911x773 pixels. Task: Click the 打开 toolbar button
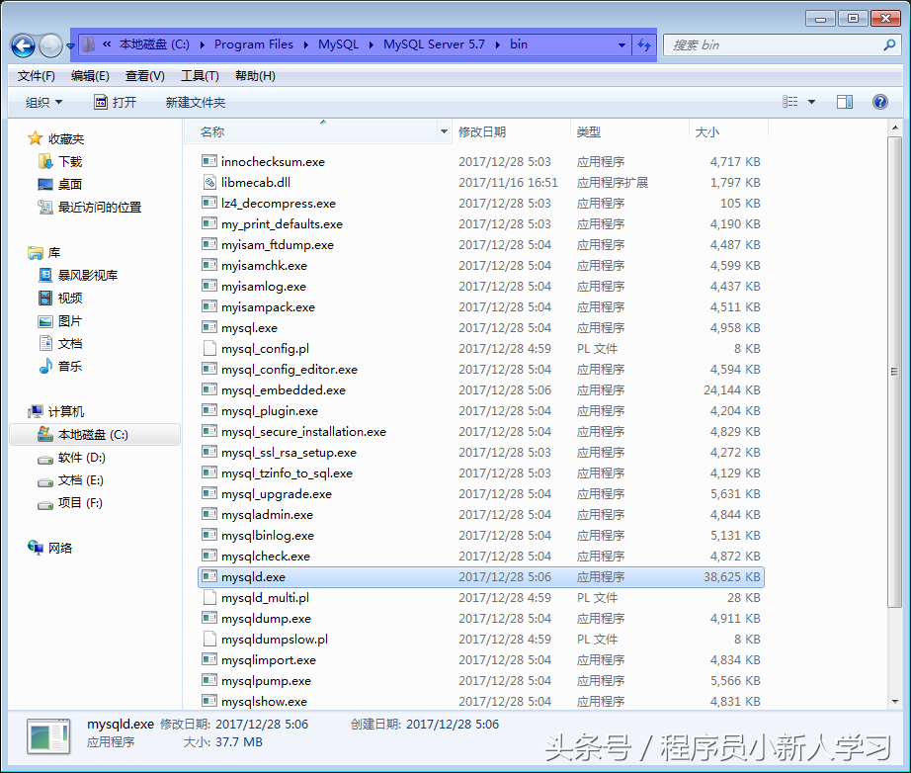tap(125, 101)
